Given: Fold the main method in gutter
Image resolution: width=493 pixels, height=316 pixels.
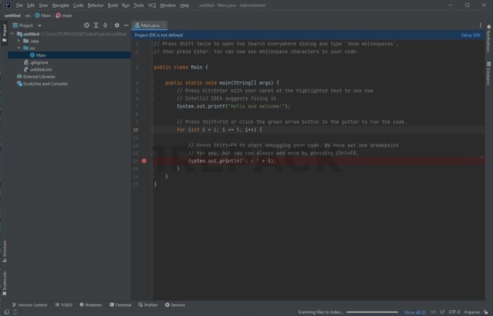Looking at the screenshot, I should tap(152, 83).
